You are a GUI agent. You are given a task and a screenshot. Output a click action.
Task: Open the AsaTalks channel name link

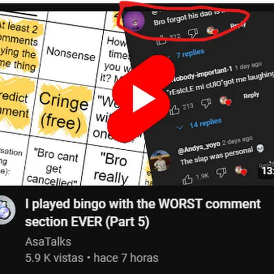pyautogui.click(x=48, y=242)
